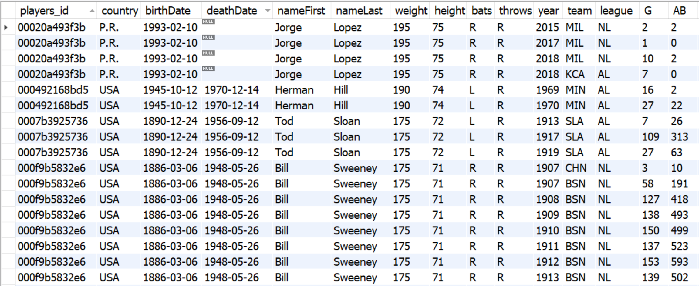Click the NULL badge in the KCA row

(x=208, y=69)
